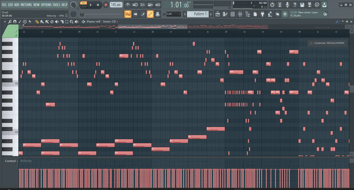This screenshot has height=190, width=354.
Task: Toggle step editing mode button
Action: click(x=143, y=14)
